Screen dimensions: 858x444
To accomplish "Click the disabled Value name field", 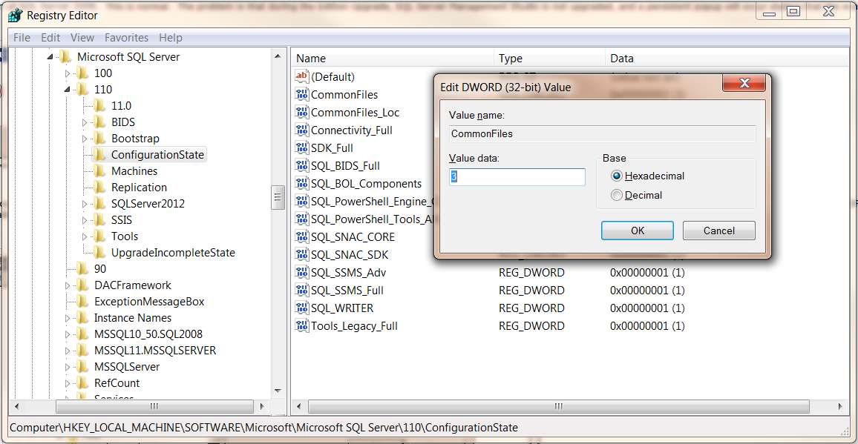I will pyautogui.click(x=603, y=133).
